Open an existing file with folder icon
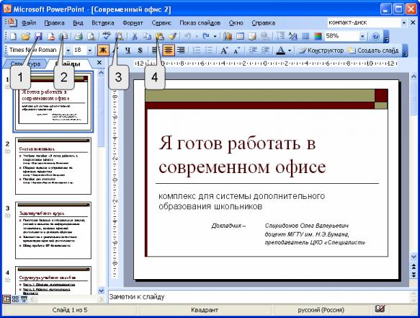 point(26,36)
